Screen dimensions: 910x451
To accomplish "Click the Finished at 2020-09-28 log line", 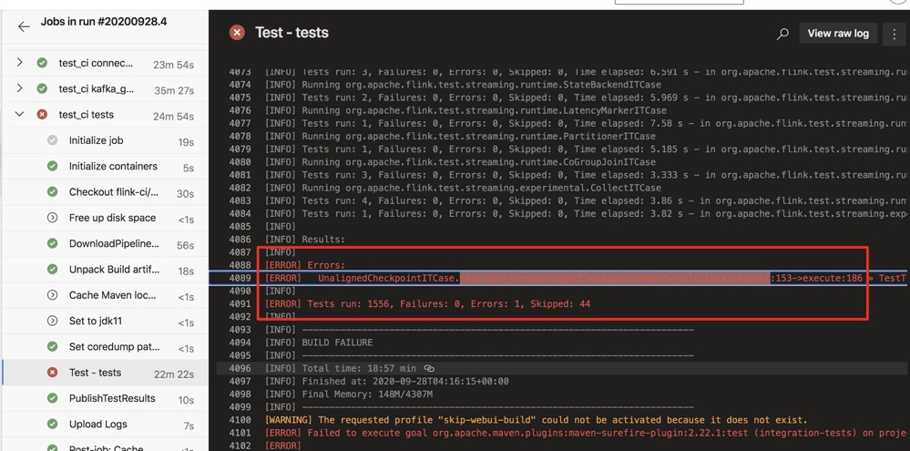I will pyautogui.click(x=386, y=382).
